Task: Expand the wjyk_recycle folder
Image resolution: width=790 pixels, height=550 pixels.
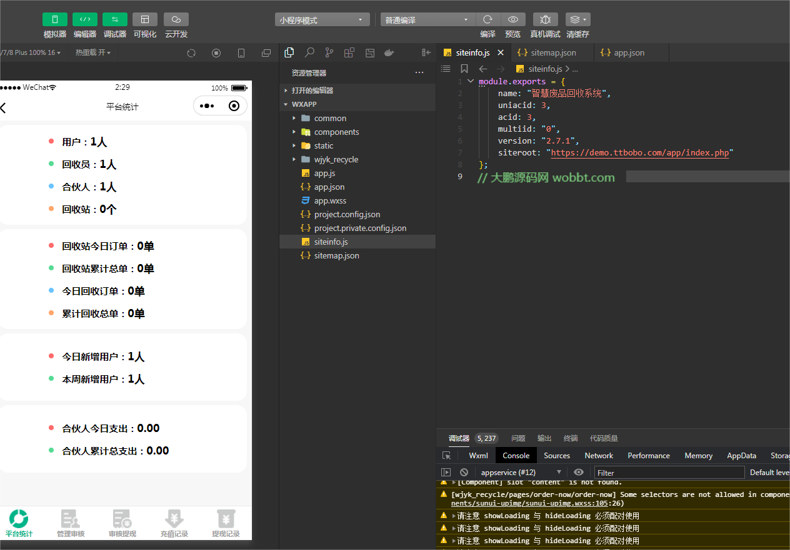Action: (336, 160)
